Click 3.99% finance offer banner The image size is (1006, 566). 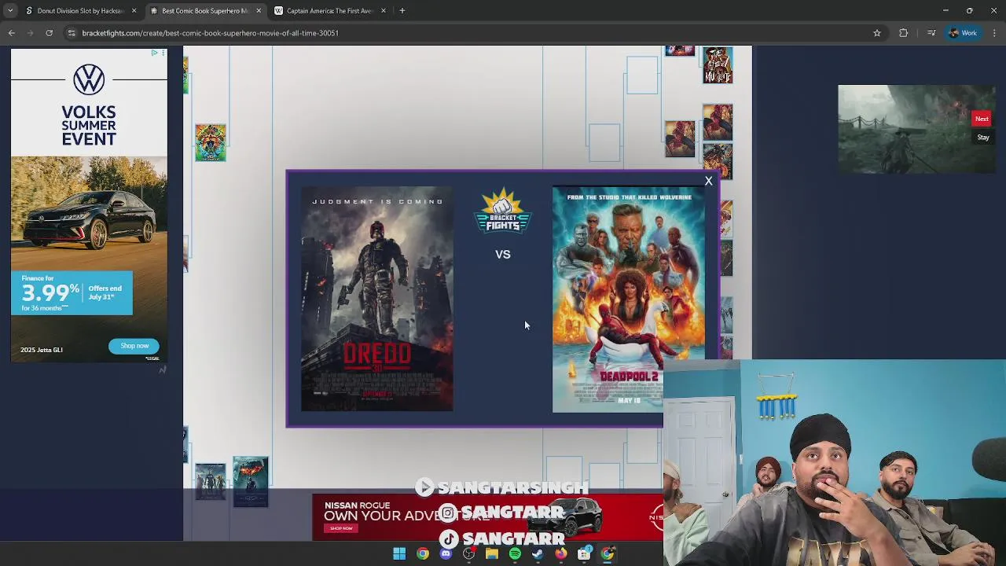(72, 292)
